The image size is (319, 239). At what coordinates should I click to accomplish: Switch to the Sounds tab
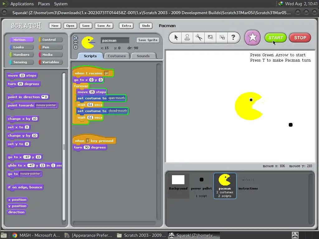[143, 56]
